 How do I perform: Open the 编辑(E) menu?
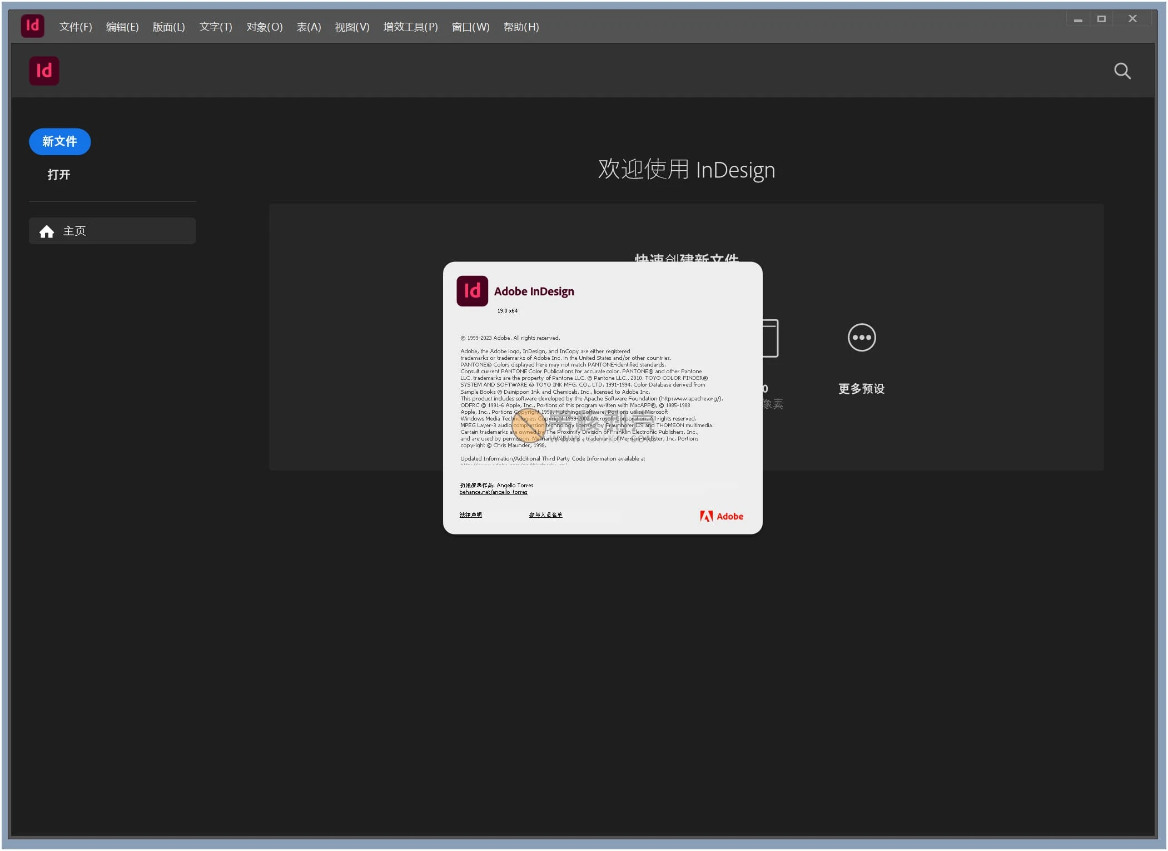click(122, 27)
